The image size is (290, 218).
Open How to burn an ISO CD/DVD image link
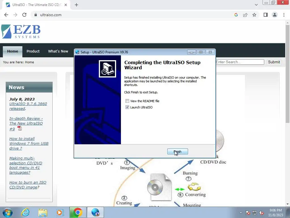pos(28,185)
